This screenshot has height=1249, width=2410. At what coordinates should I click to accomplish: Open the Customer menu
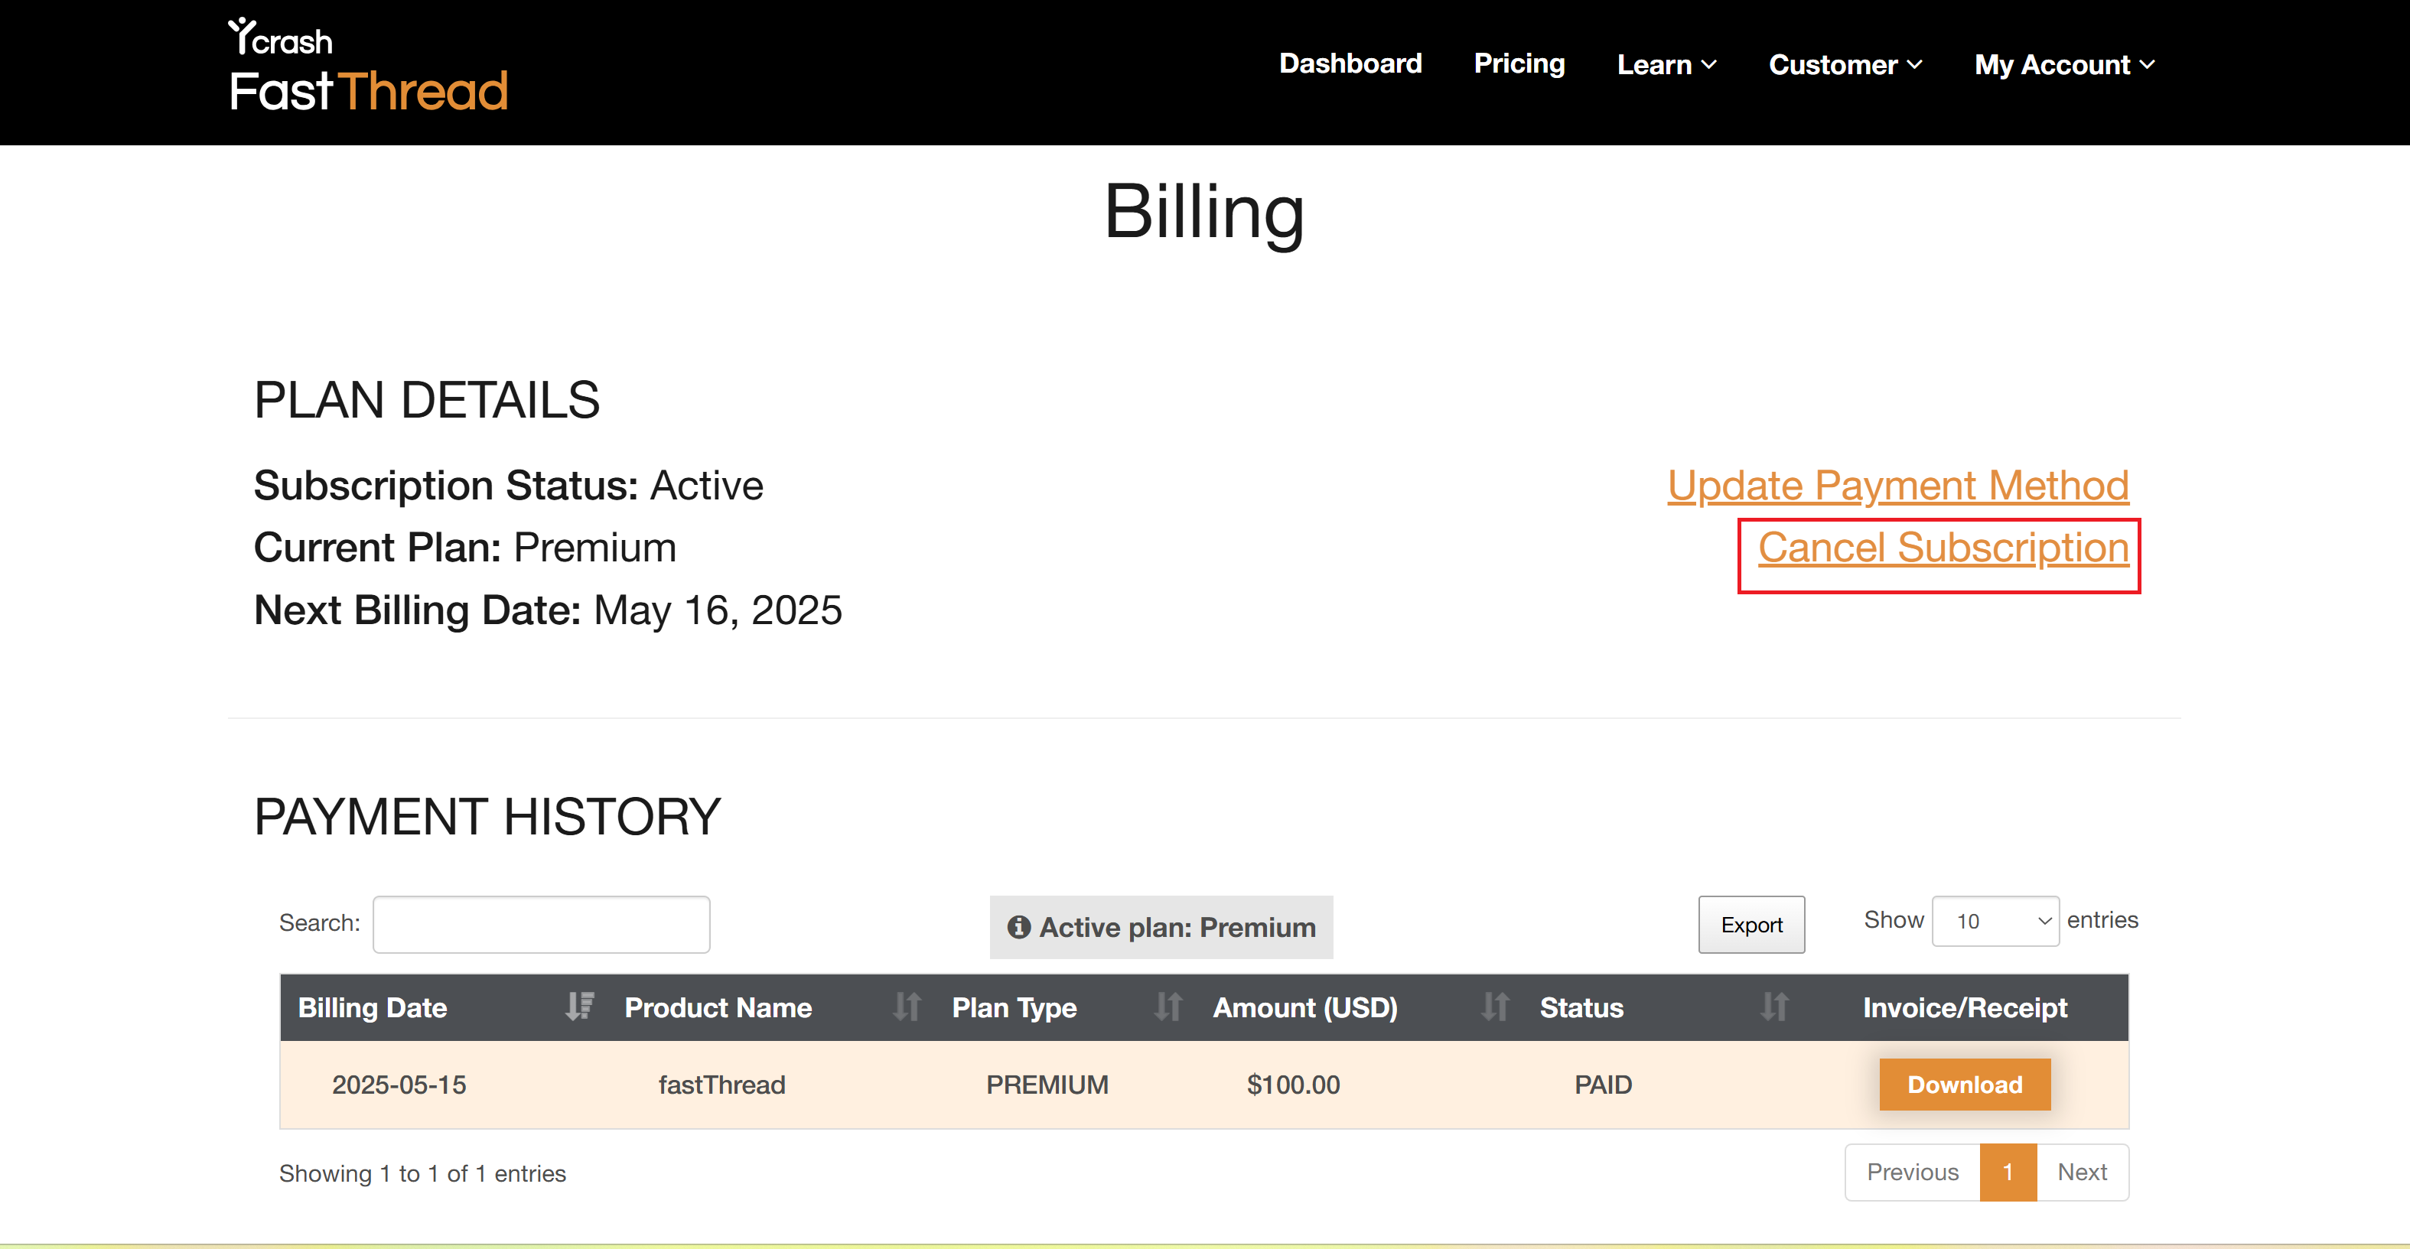click(1845, 64)
